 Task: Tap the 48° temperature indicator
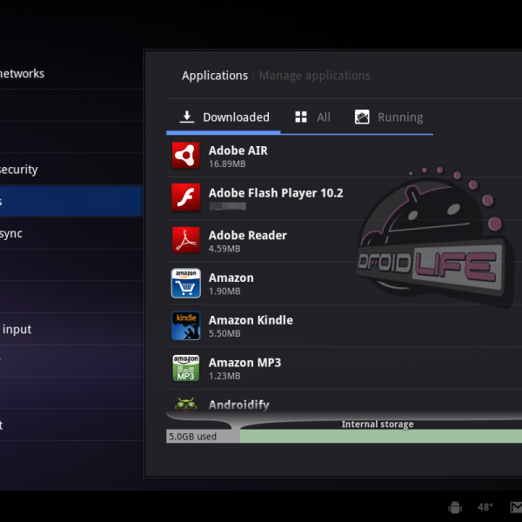click(x=485, y=507)
